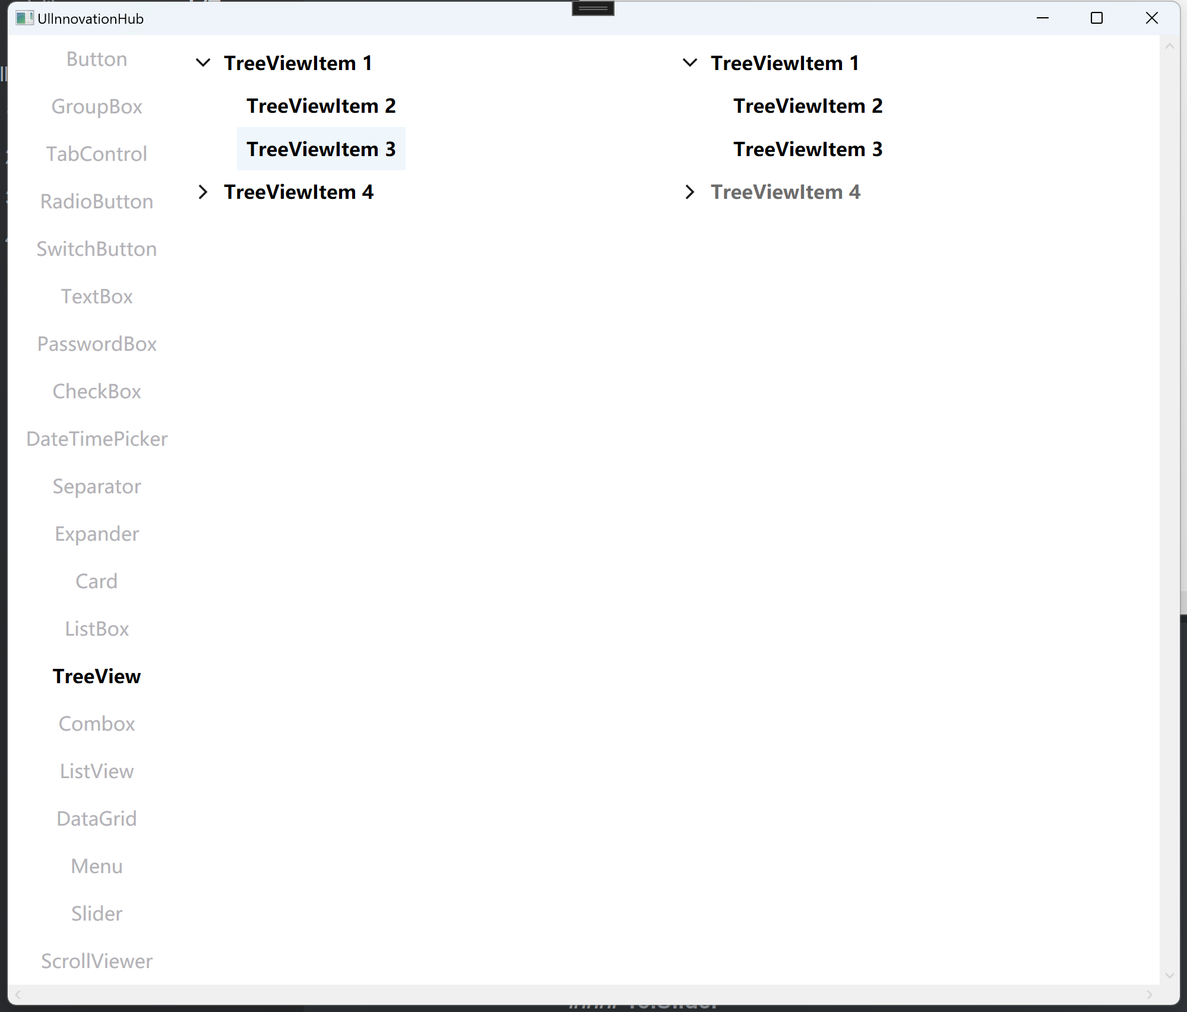Screen dimensions: 1187x1012
Task: Navigate to the CheckBox page
Action: click(x=97, y=391)
